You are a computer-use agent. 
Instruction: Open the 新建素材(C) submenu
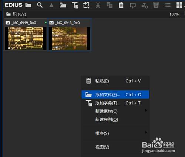click(x=115, y=111)
